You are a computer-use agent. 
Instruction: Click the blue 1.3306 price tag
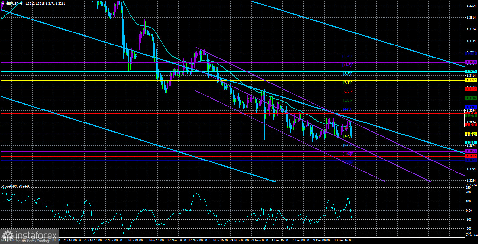(x=471, y=107)
